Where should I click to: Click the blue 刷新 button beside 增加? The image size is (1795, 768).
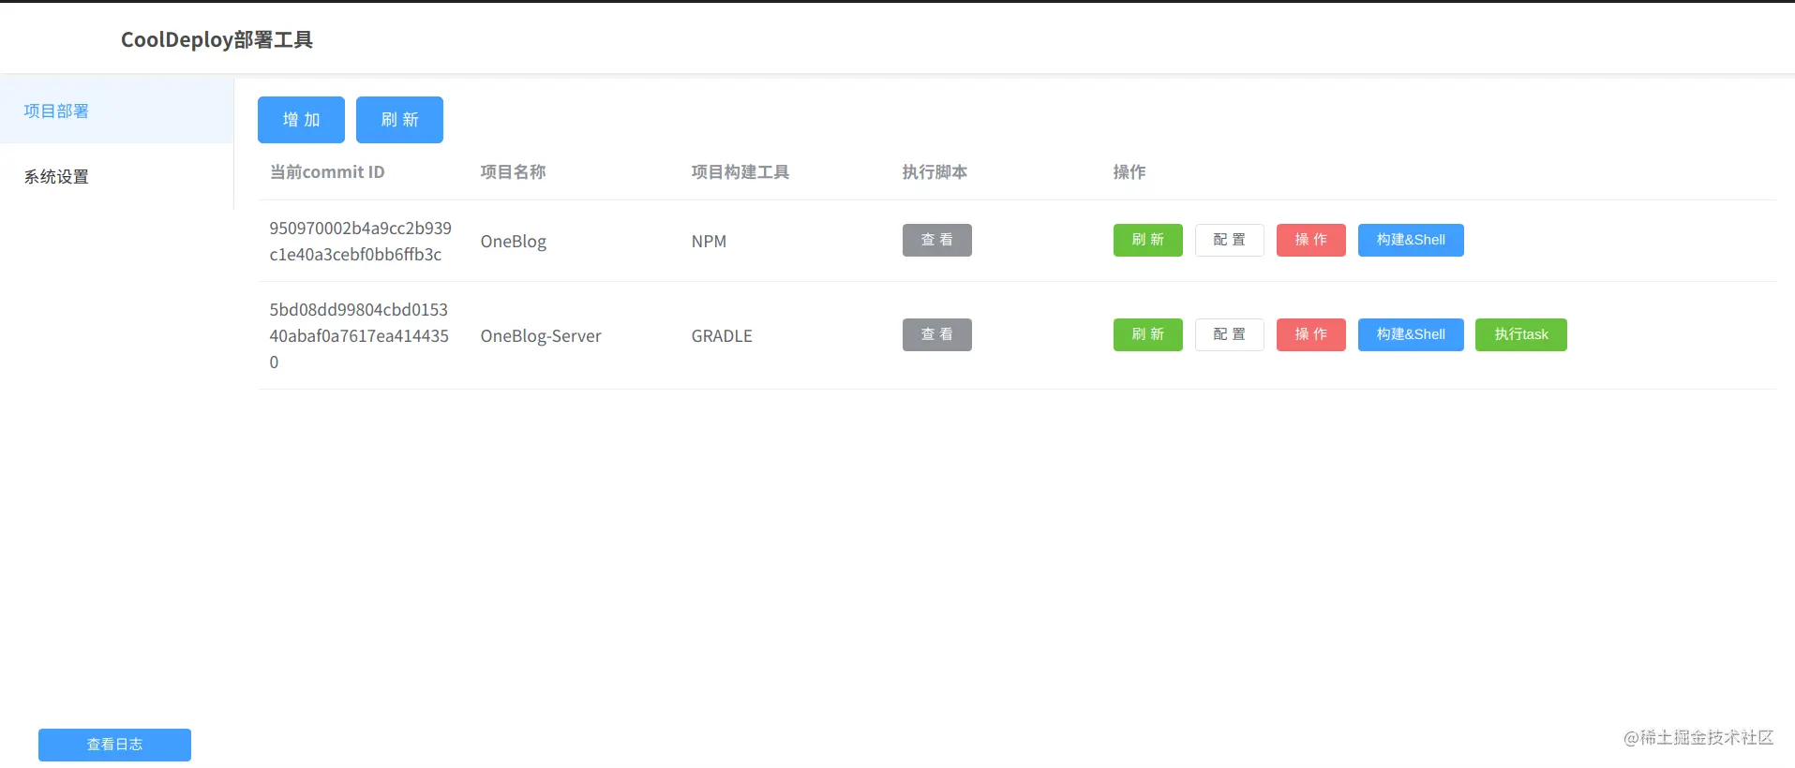pyautogui.click(x=399, y=120)
